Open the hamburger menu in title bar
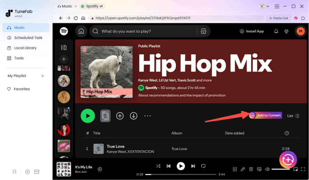The height and width of the screenshot is (180, 309). [277, 7]
